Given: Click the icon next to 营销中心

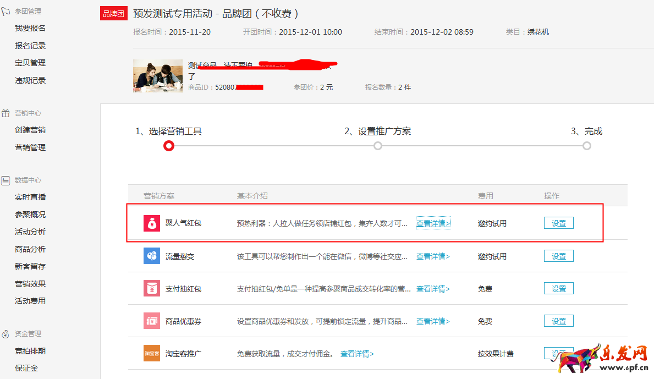Looking at the screenshot, I should (x=6, y=112).
